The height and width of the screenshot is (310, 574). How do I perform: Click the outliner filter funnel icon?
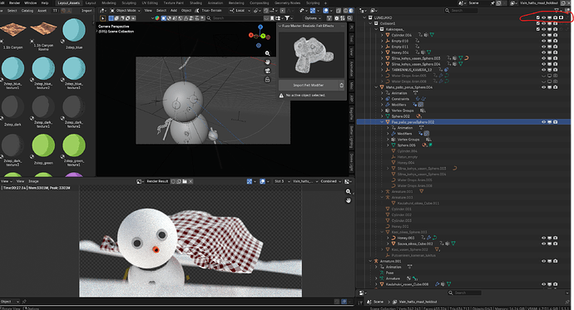[x=557, y=11]
